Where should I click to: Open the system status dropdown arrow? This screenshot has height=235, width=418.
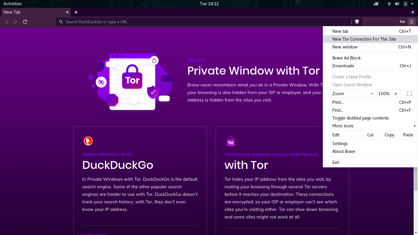(x=412, y=3)
